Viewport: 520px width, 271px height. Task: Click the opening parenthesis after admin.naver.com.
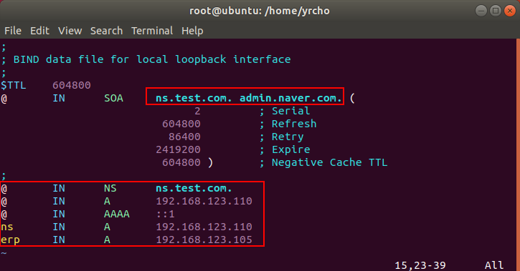coord(352,98)
